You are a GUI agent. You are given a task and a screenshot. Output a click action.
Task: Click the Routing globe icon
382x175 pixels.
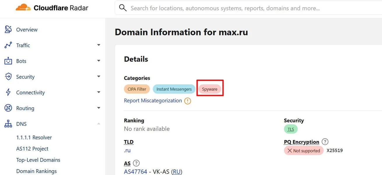pos(8,108)
